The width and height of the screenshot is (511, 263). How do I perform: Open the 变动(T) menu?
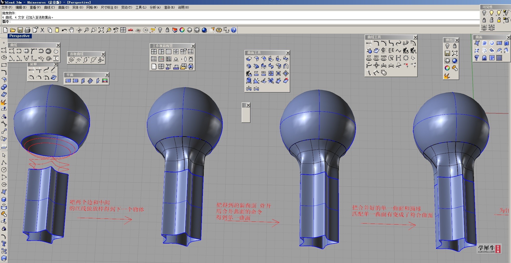click(127, 7)
